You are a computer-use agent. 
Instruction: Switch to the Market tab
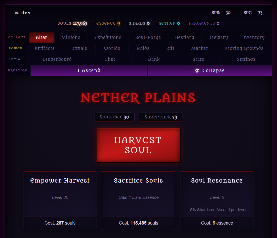pos(199,48)
